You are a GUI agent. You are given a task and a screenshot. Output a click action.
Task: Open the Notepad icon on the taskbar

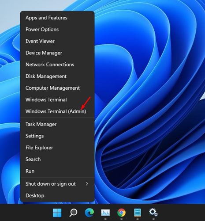pos(138,213)
